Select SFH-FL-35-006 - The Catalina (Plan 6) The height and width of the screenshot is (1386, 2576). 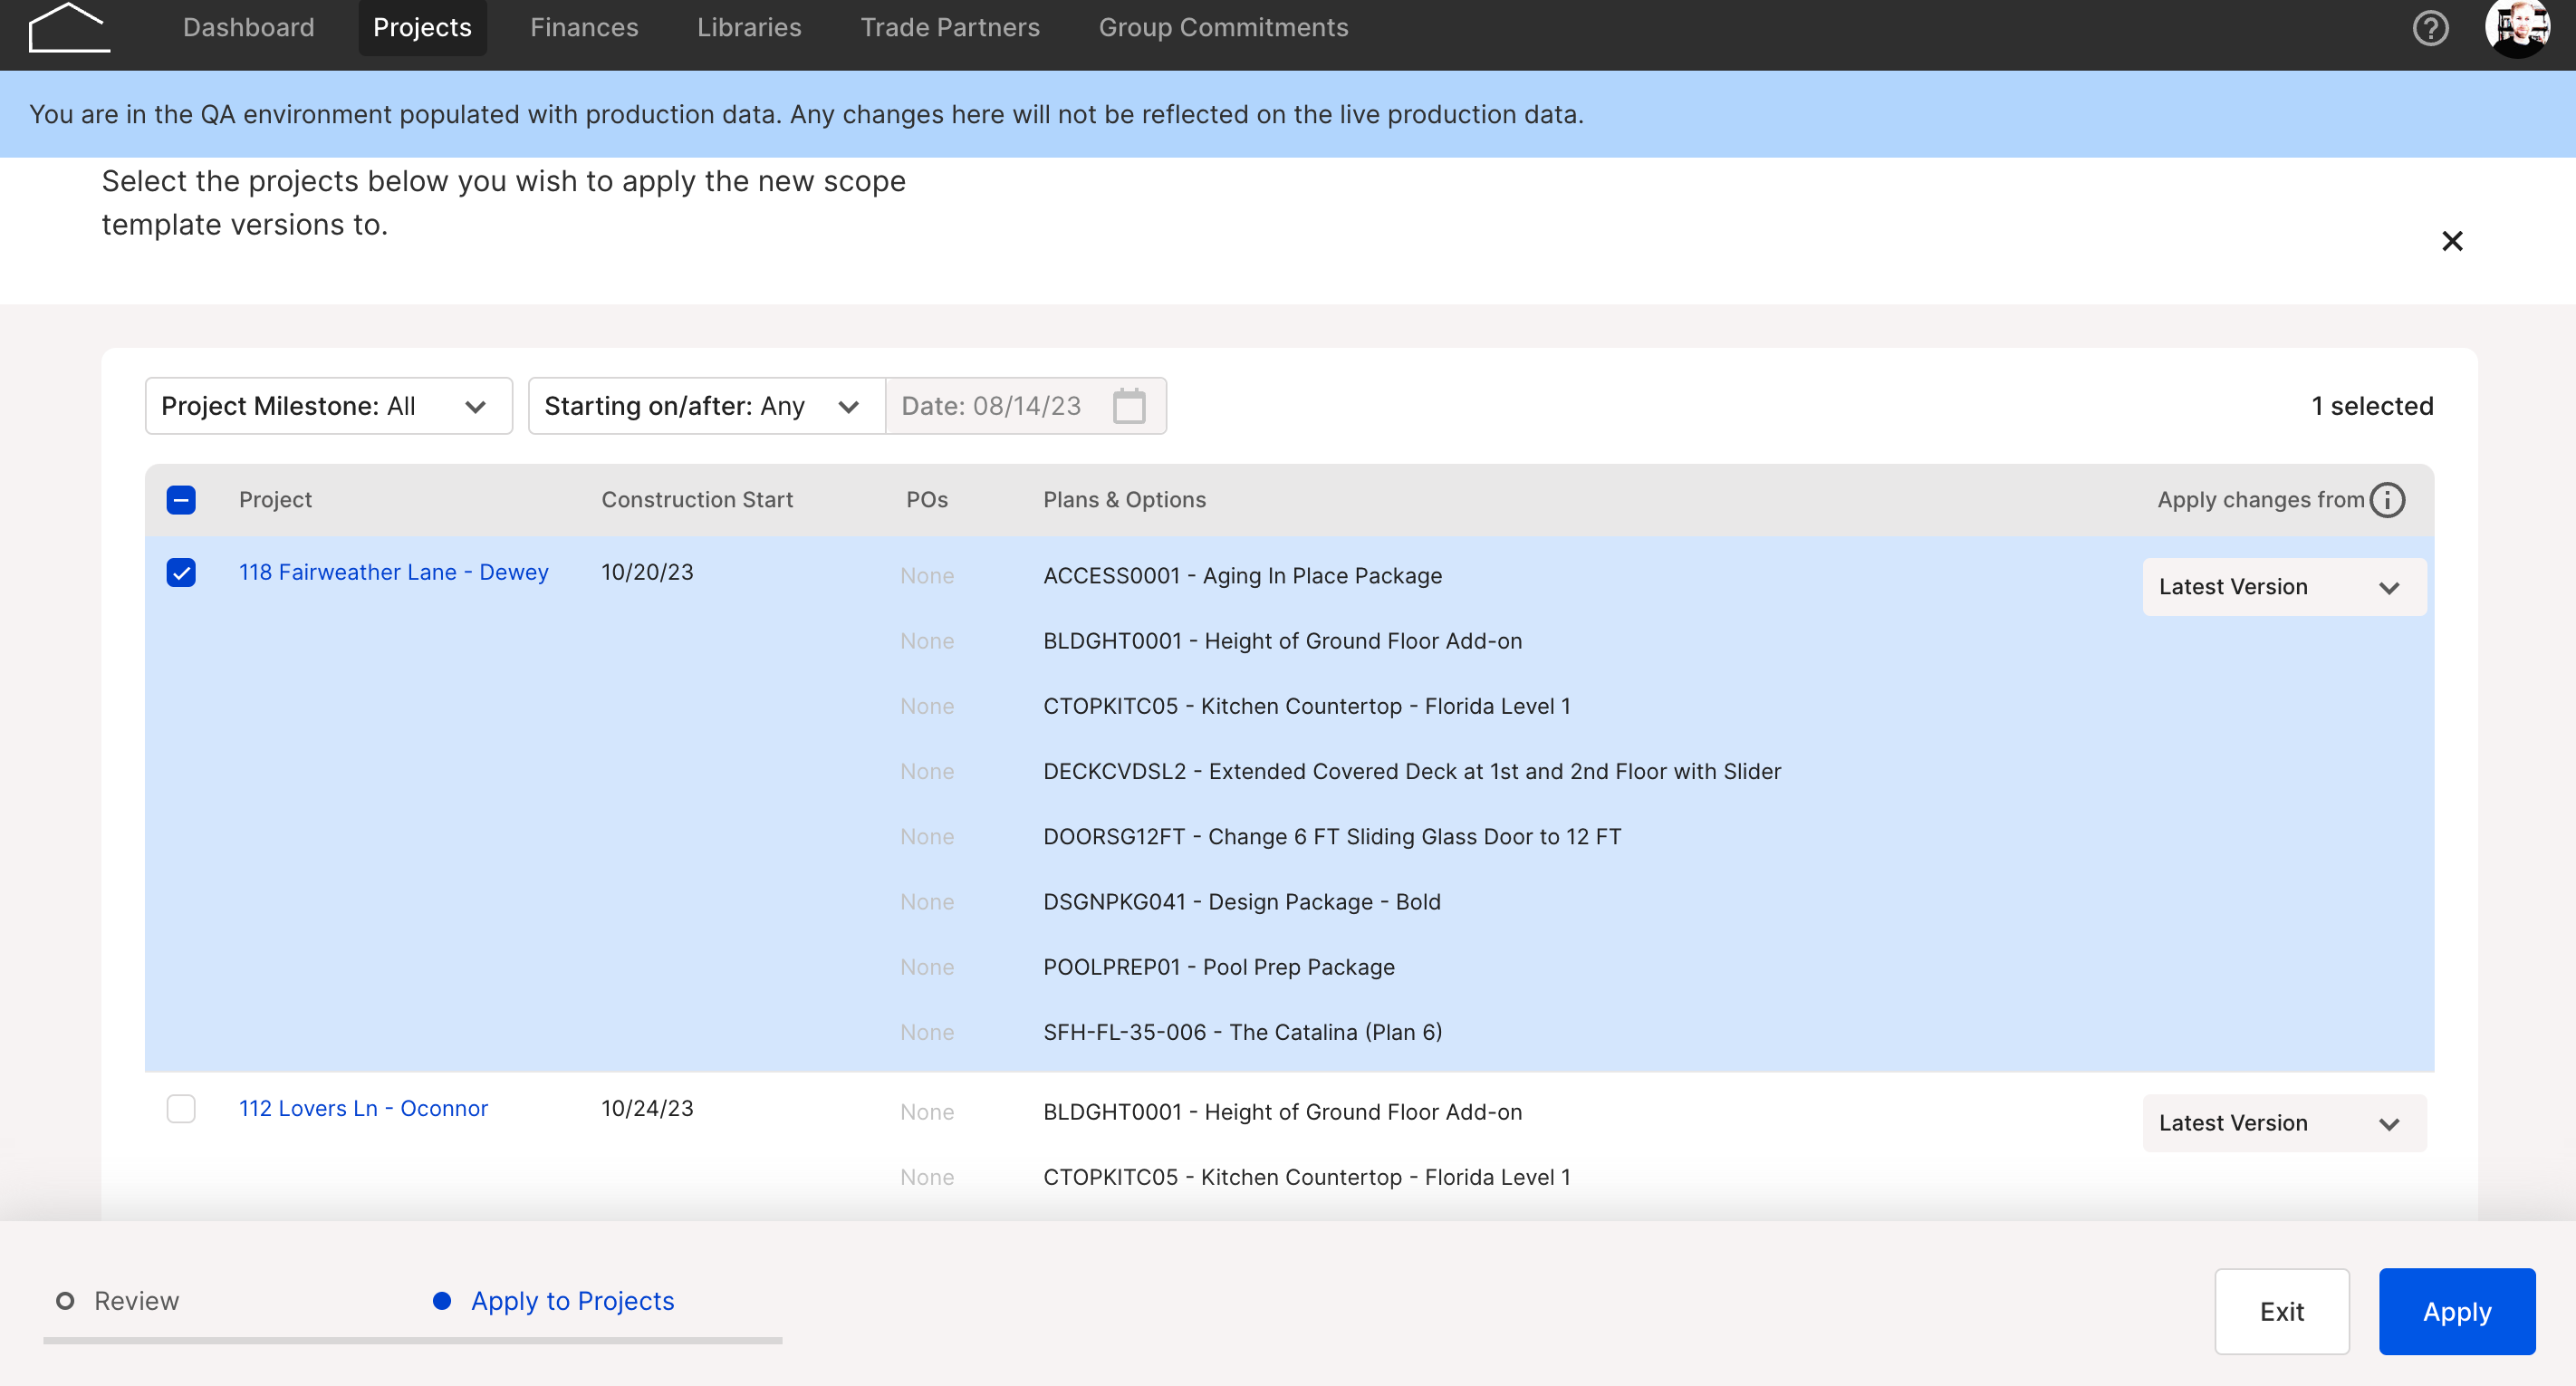[1242, 1032]
